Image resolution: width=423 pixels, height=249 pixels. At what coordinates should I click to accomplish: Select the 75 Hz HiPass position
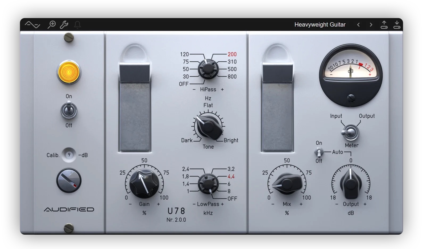[186, 62]
